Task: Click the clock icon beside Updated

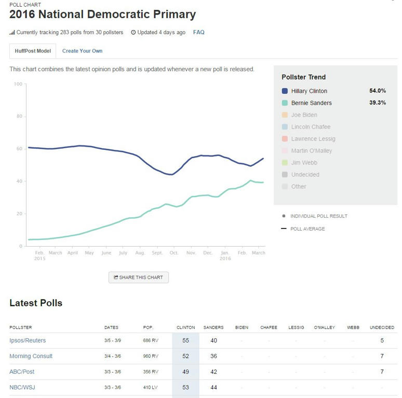Action: (133, 33)
